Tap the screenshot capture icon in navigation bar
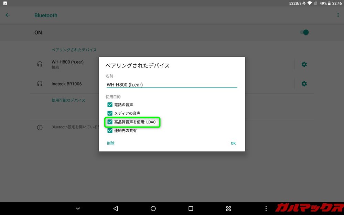The image size is (344, 215). pos(228,208)
